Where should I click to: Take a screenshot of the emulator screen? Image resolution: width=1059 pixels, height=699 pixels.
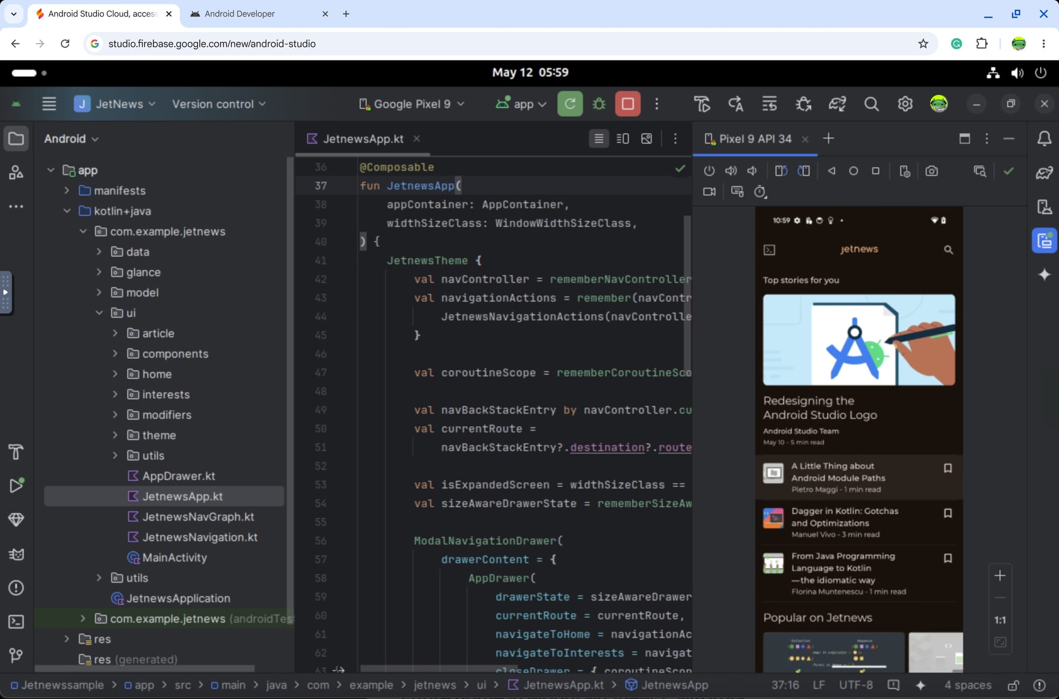pyautogui.click(x=932, y=171)
